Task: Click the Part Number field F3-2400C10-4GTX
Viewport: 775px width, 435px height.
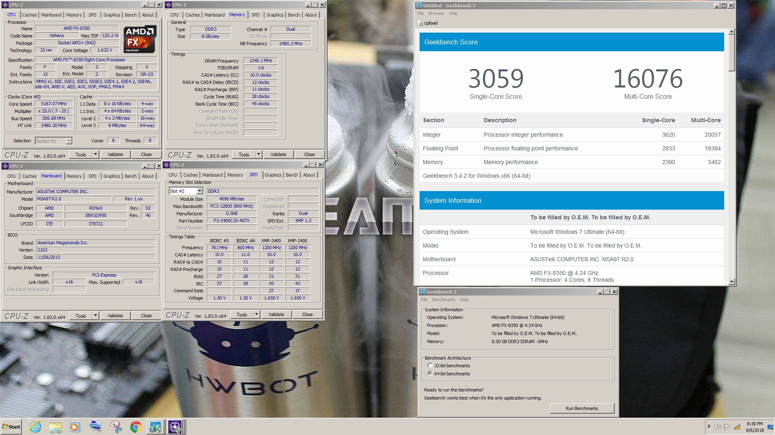Action: pos(231,221)
